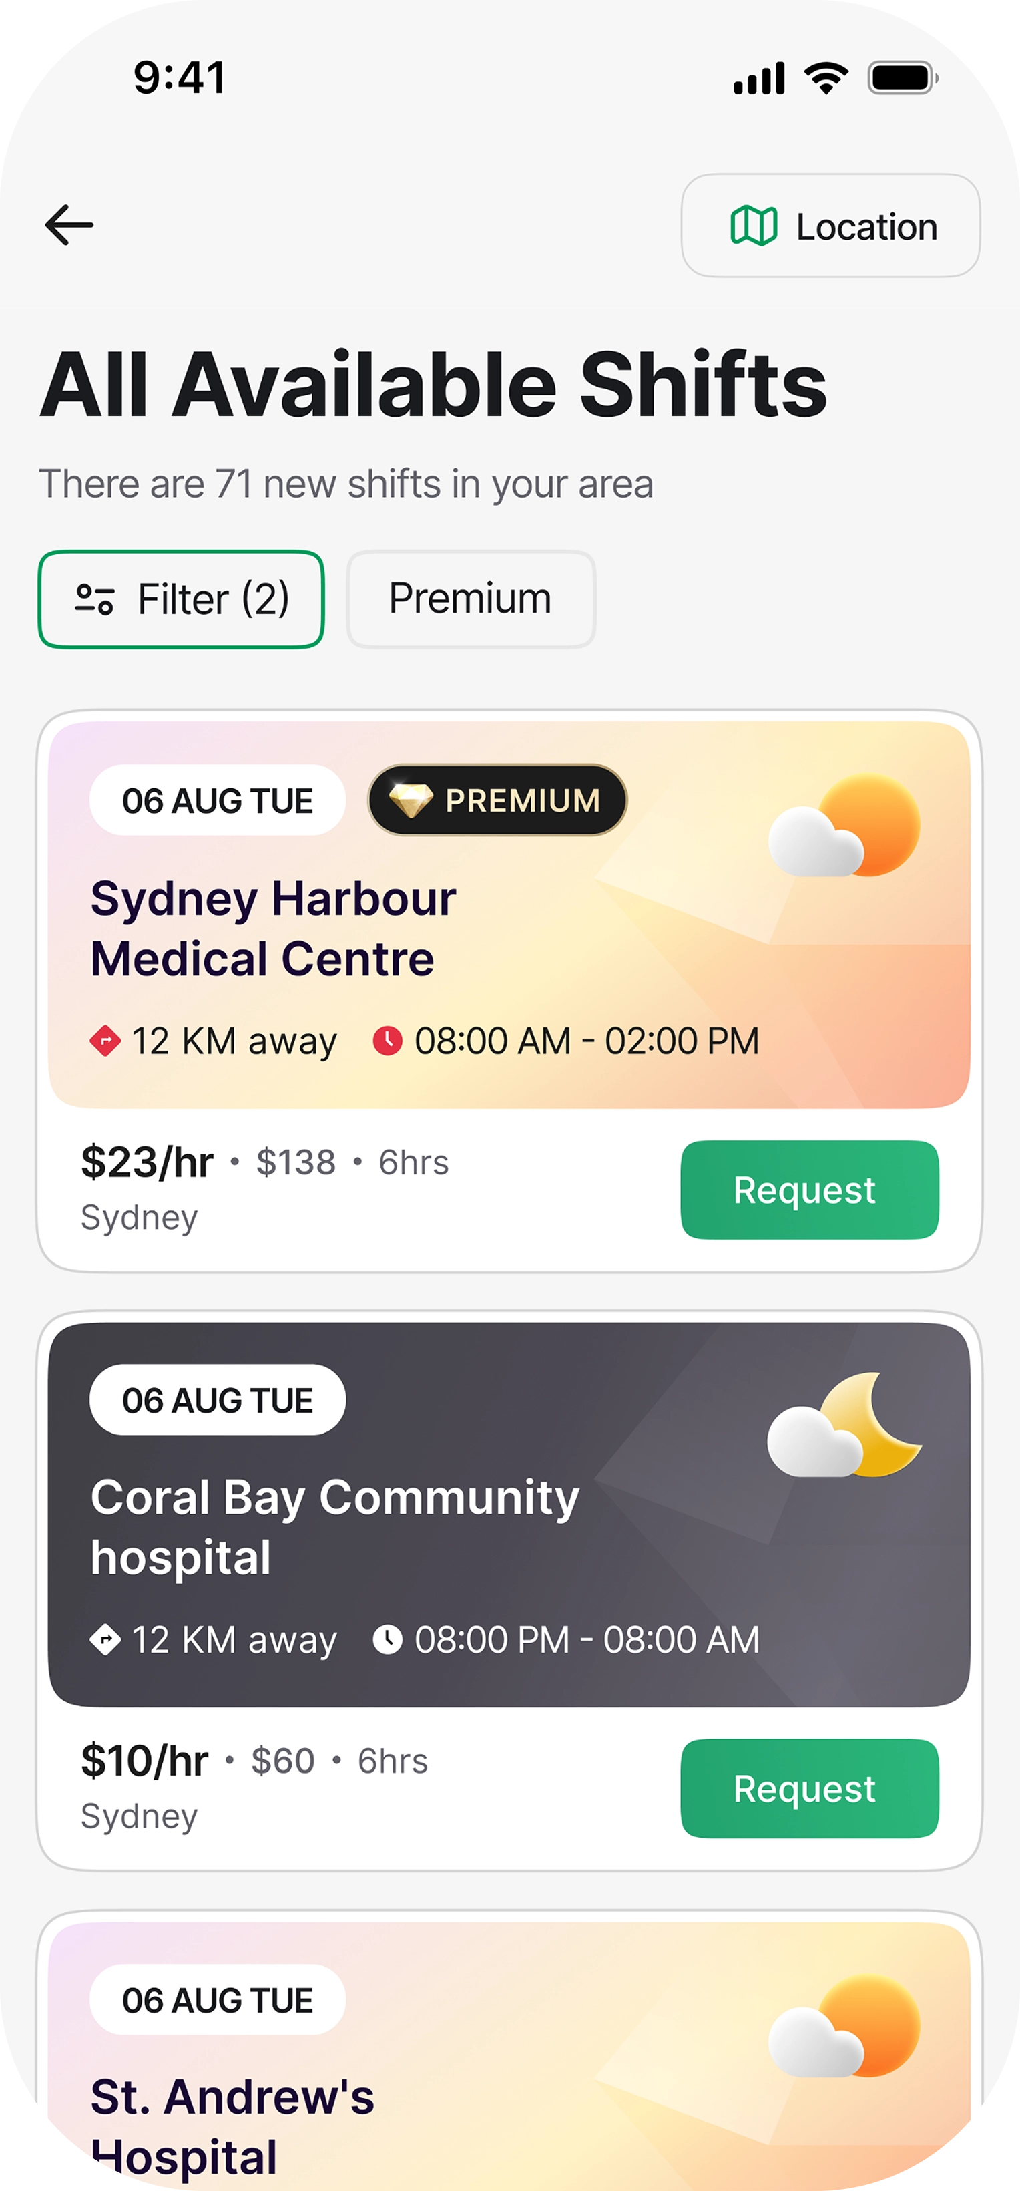Toggle the Premium filter chip
Image resolution: width=1020 pixels, height=2191 pixels.
[x=471, y=599]
